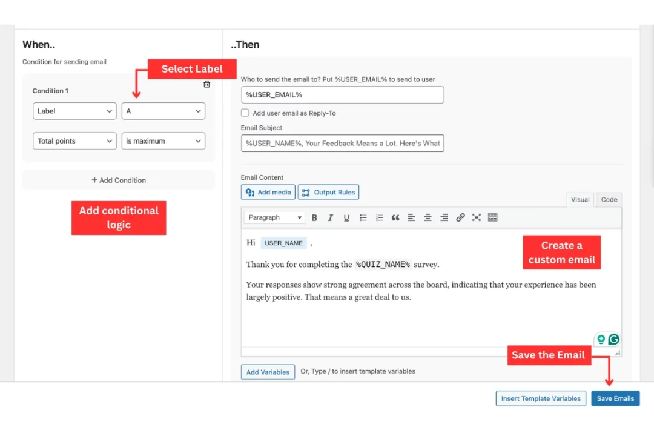654x436 pixels.
Task: Switch to the Visual tab
Action: tap(580, 199)
